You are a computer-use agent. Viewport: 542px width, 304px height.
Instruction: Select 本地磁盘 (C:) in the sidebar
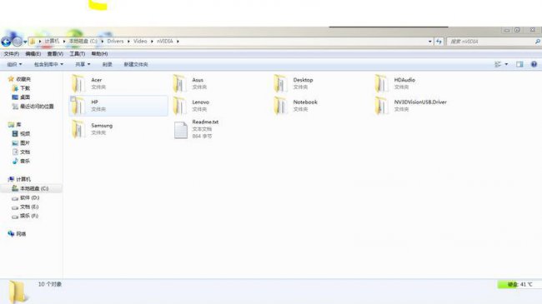pyautogui.click(x=34, y=188)
